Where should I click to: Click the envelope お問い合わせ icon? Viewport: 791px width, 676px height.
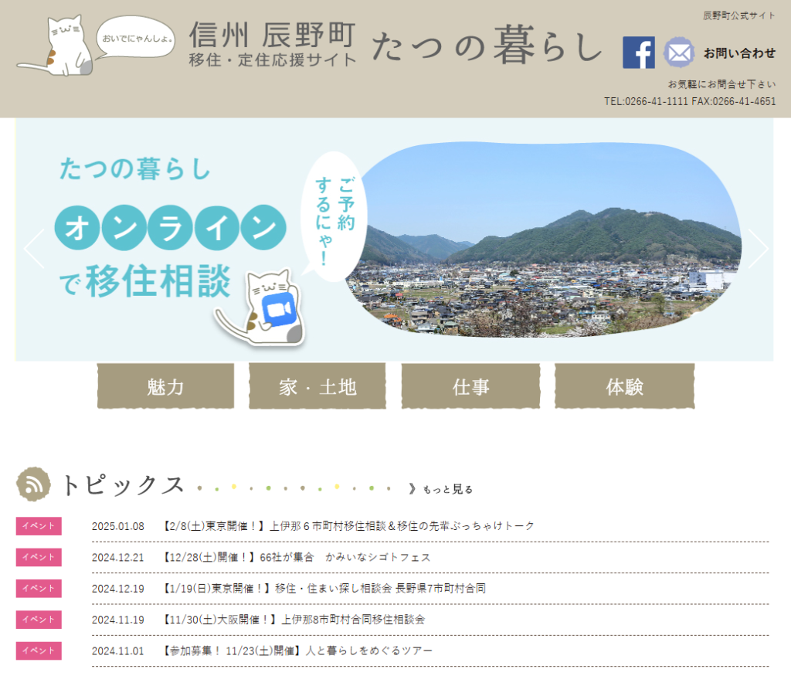point(679,52)
